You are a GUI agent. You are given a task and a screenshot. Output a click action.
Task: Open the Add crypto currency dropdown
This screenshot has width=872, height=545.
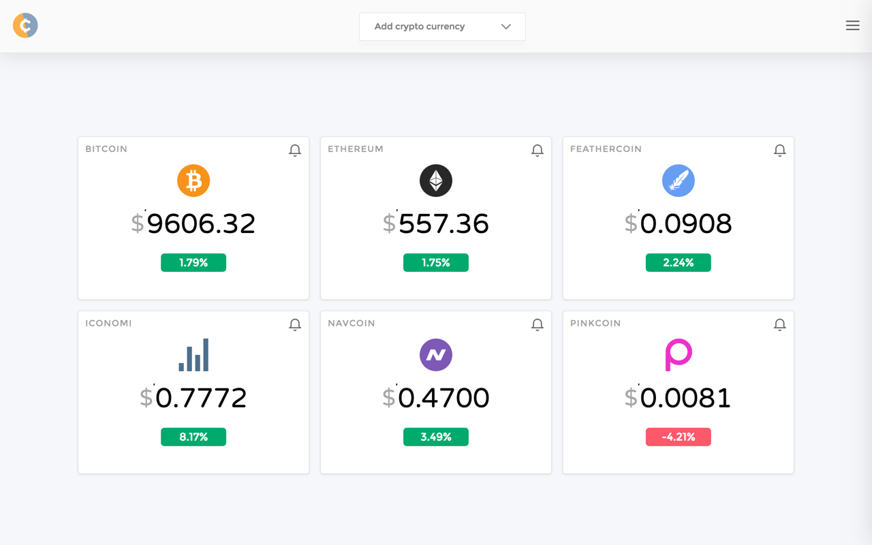tap(442, 27)
